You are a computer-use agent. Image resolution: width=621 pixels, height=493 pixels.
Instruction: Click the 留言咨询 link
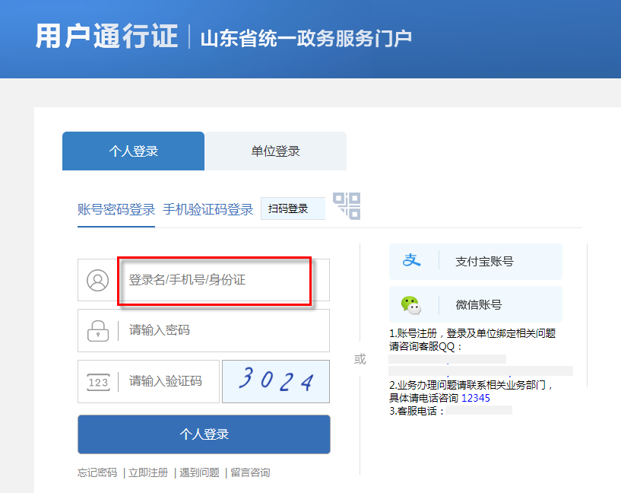click(x=250, y=472)
